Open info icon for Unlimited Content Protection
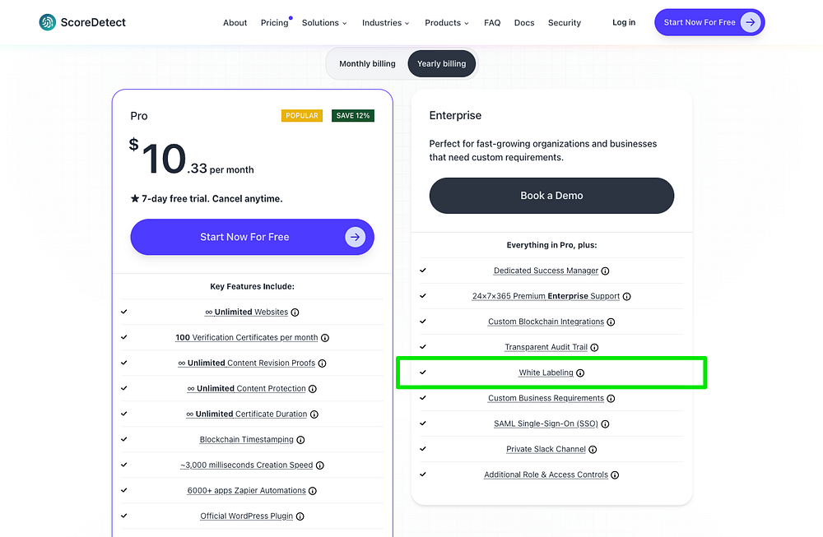The height and width of the screenshot is (537, 823). click(312, 389)
